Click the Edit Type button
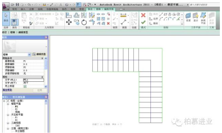This screenshot has width=222, height=133. point(39,54)
